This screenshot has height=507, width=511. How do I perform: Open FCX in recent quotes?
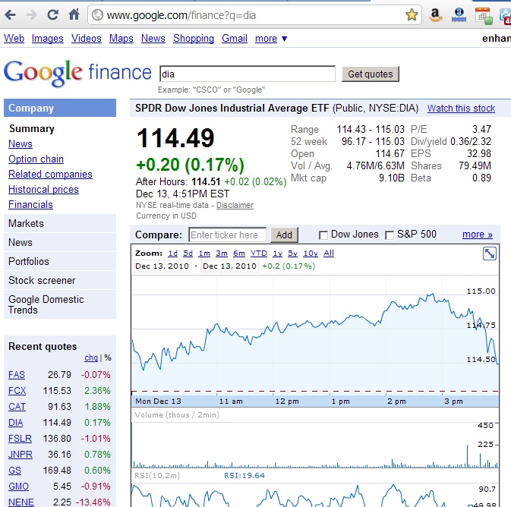[x=17, y=391]
